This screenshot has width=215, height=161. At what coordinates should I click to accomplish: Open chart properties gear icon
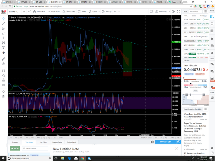point(173,11)
